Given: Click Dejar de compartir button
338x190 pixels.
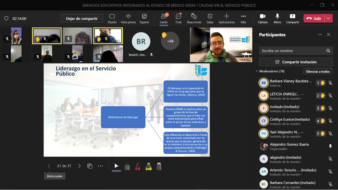Looking at the screenshot, I should pyautogui.click(x=82, y=19).
